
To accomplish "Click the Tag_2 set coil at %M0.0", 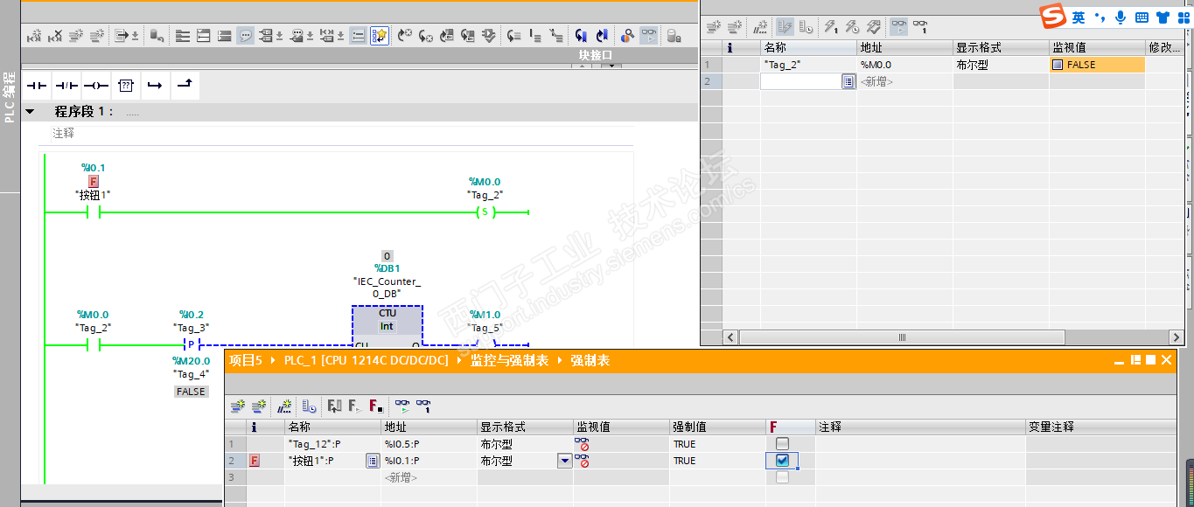I will coord(485,212).
